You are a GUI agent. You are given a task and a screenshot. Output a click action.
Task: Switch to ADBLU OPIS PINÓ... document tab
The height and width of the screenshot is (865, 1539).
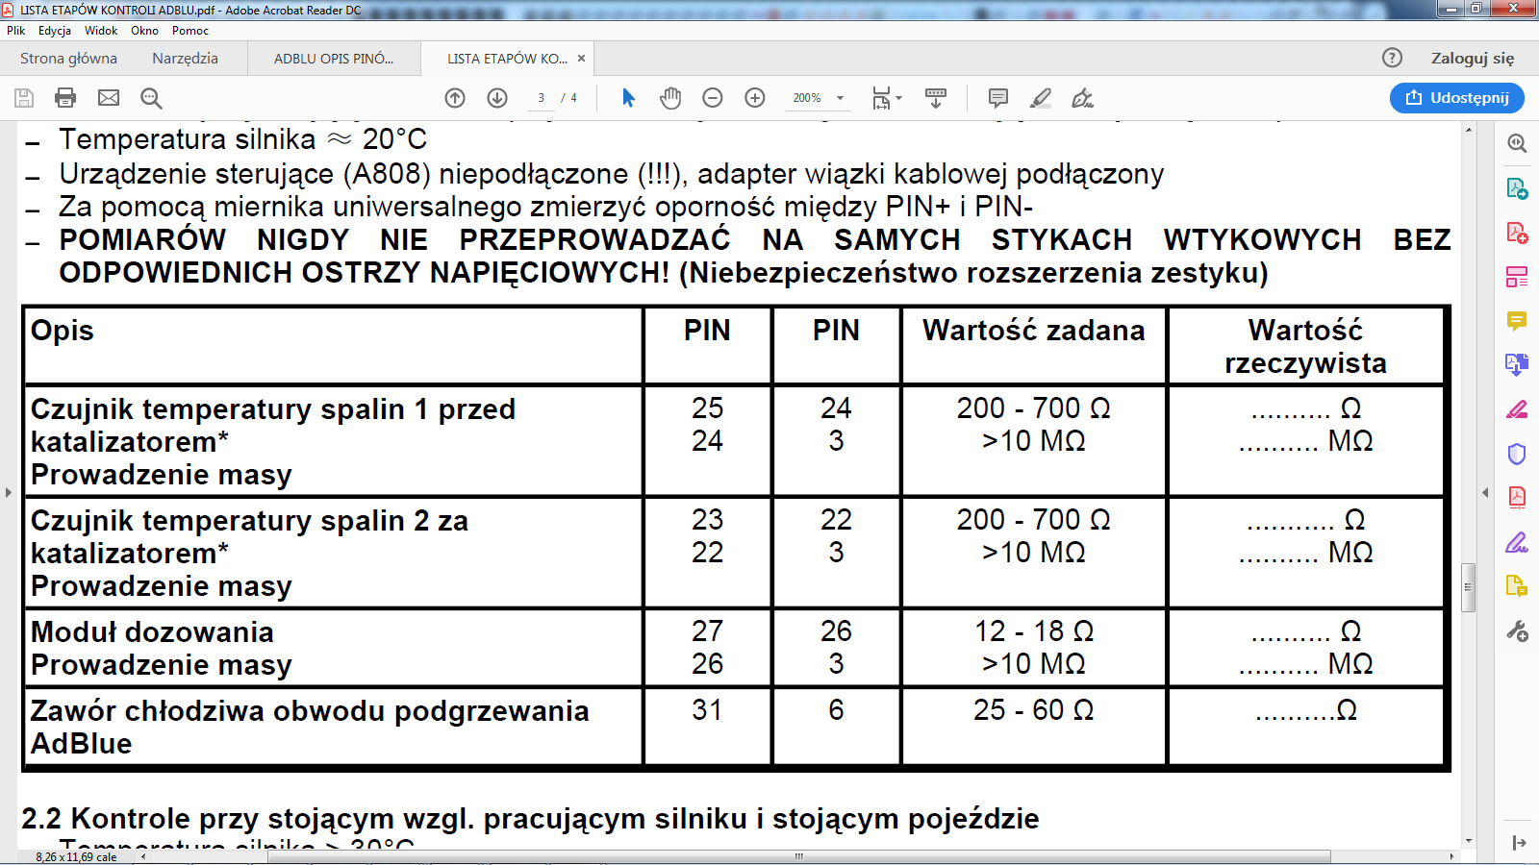pyautogui.click(x=334, y=59)
